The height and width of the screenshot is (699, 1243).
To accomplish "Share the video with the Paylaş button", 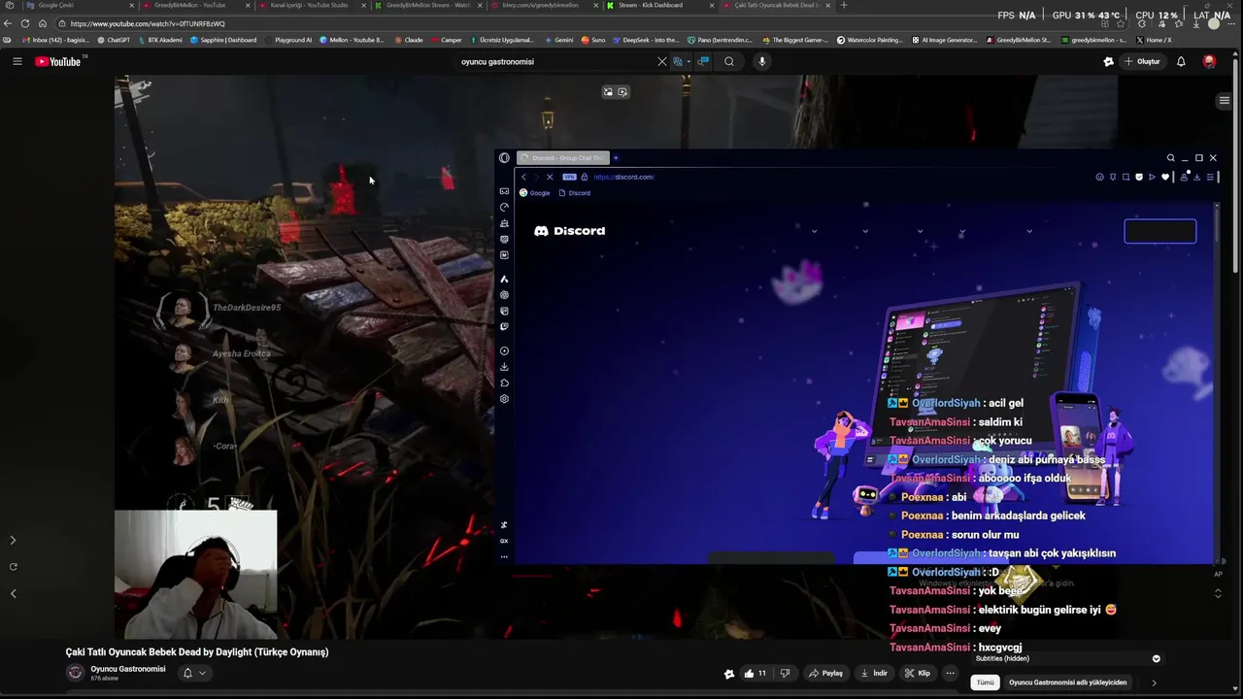I will tap(826, 673).
